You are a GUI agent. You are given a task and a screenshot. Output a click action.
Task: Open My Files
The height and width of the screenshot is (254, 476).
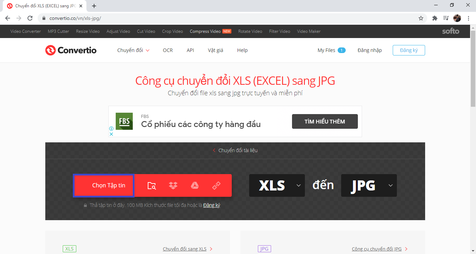[x=331, y=50]
